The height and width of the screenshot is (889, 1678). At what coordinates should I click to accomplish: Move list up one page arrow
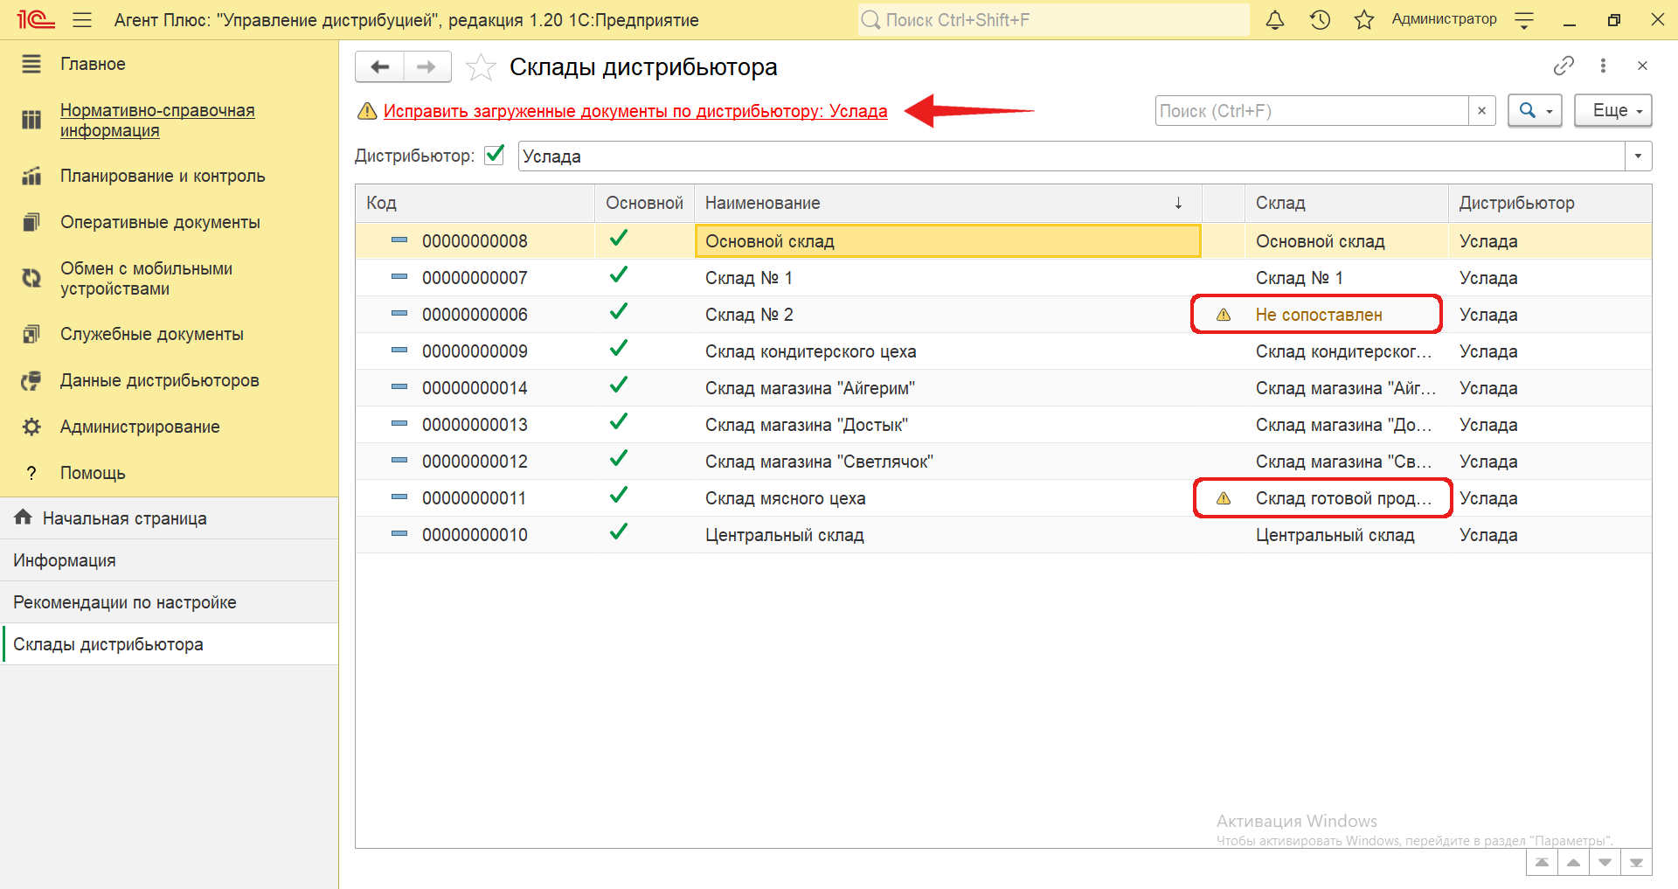coord(1573,862)
